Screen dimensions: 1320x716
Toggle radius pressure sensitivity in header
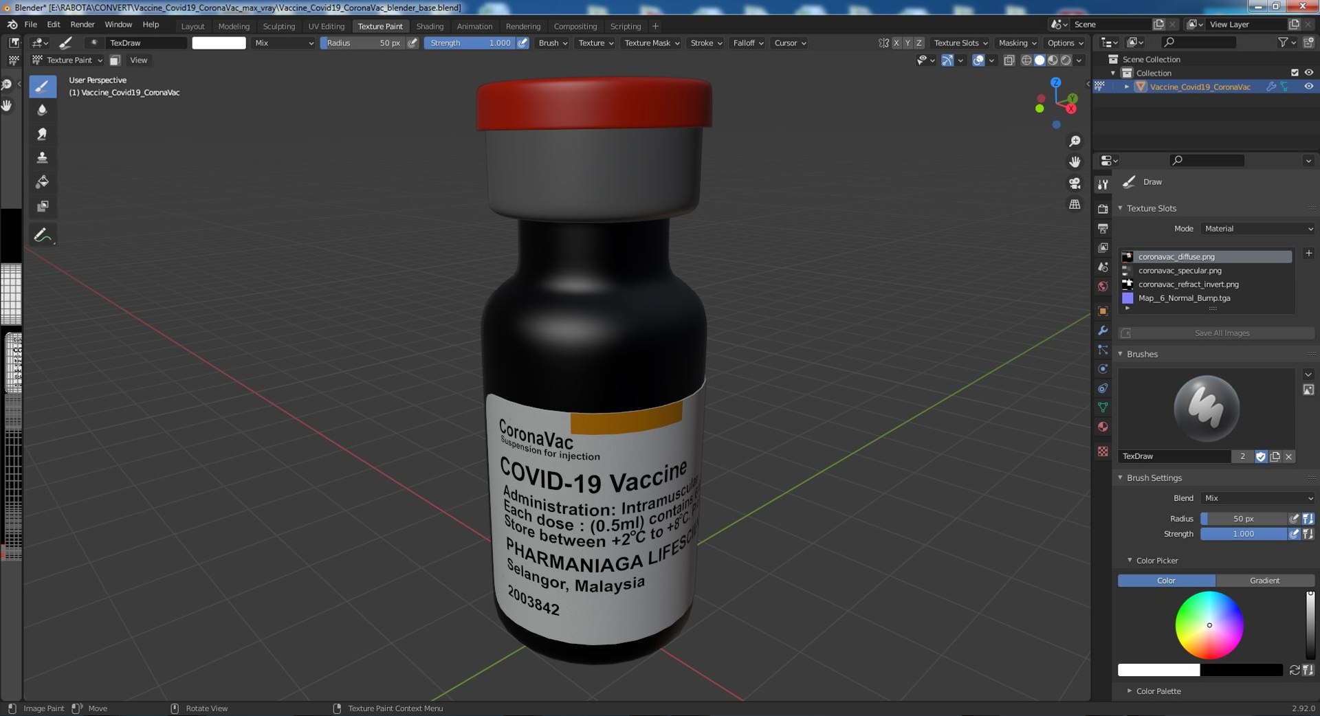coord(412,43)
